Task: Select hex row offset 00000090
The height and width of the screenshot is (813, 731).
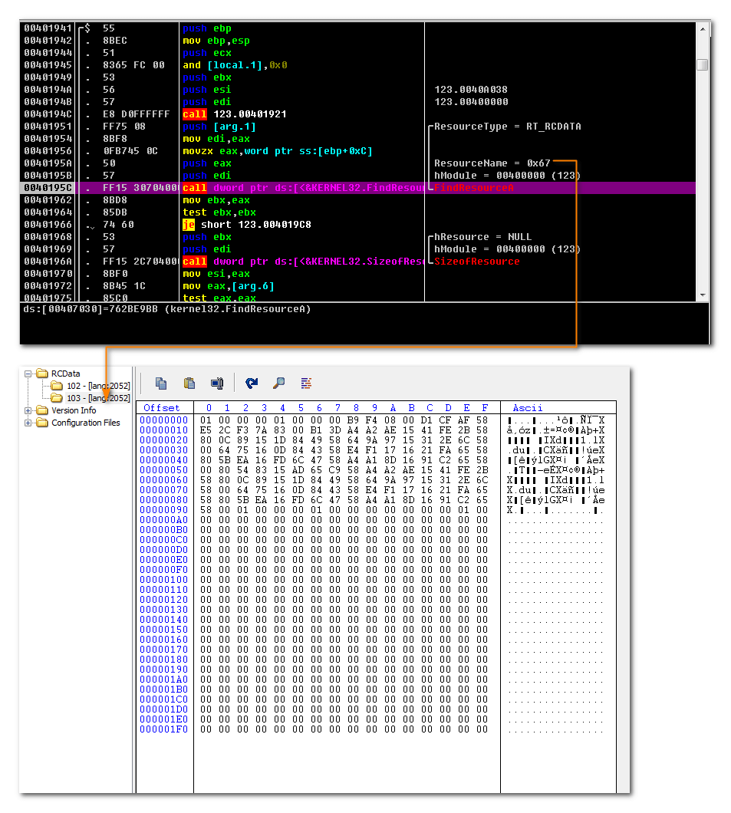Action: click(164, 510)
